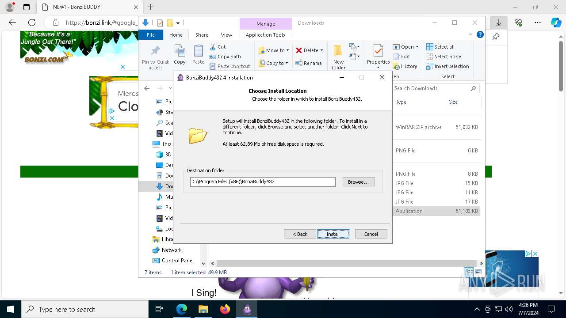Open the Application Tools tab

[x=265, y=35]
